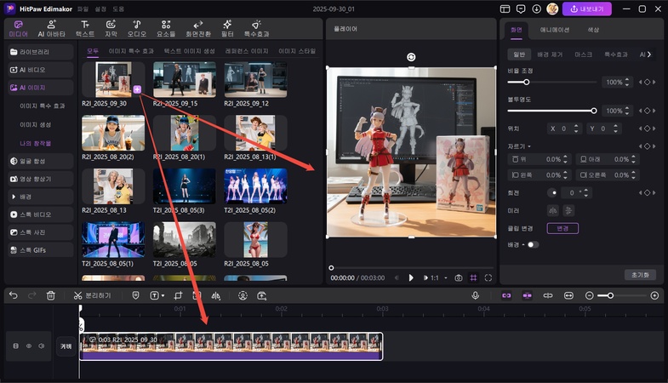
Task: Switch to the 애니메이션 tab
Action: pyautogui.click(x=555, y=30)
